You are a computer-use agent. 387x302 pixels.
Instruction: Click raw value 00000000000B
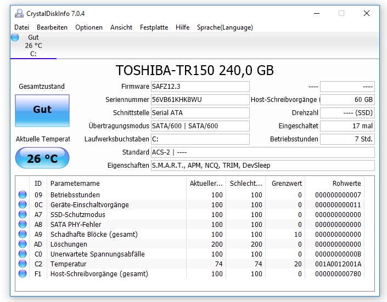(338, 254)
